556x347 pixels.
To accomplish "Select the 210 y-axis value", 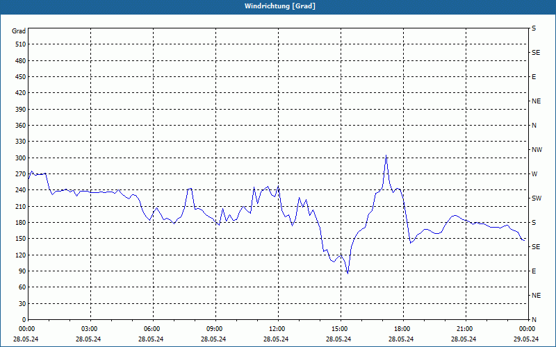I will 21,206.
